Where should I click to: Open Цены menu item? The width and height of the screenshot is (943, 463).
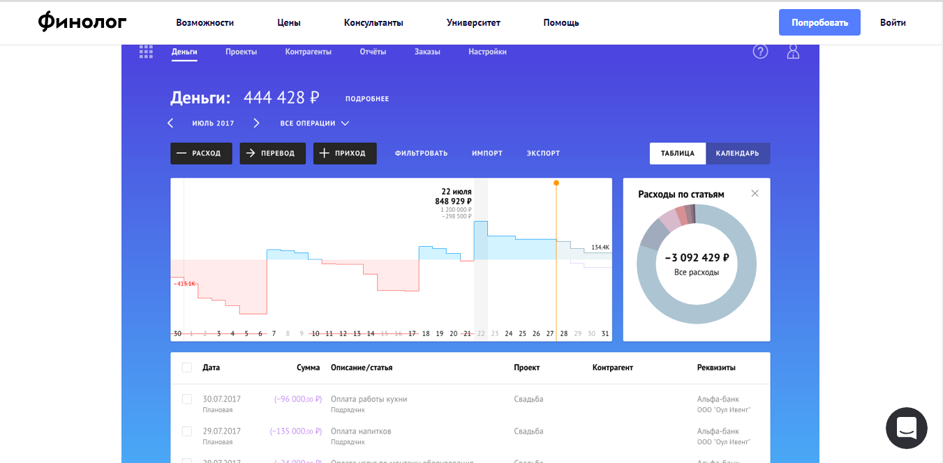click(x=289, y=22)
